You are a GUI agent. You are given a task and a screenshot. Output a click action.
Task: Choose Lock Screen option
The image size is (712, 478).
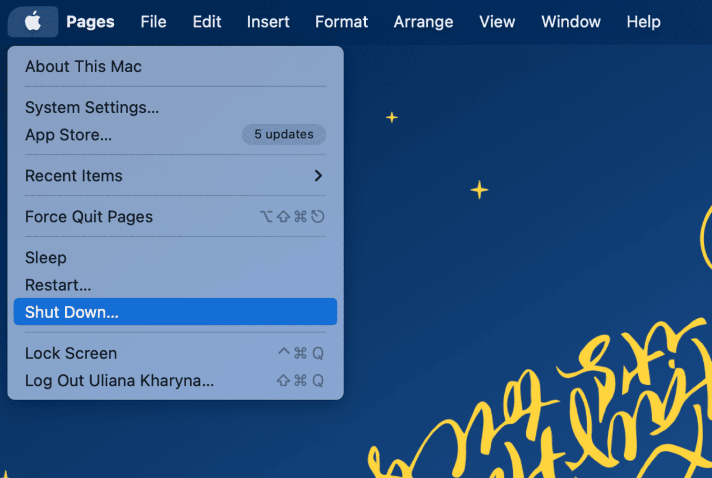pyautogui.click(x=175, y=353)
